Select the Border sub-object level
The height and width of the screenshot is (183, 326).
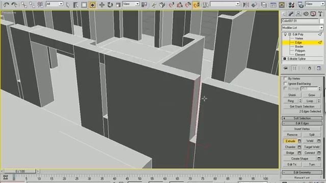299,46
